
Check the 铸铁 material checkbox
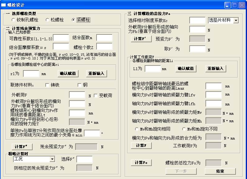(47, 85)
